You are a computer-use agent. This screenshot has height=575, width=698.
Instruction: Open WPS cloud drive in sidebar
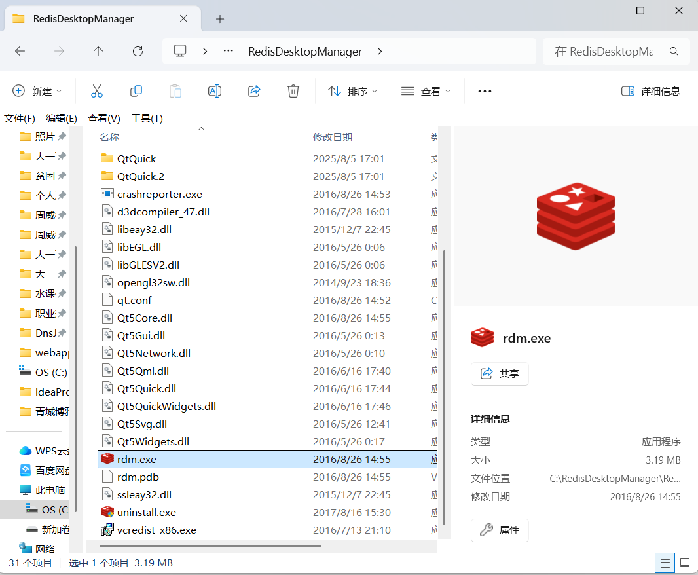pyautogui.click(x=44, y=451)
